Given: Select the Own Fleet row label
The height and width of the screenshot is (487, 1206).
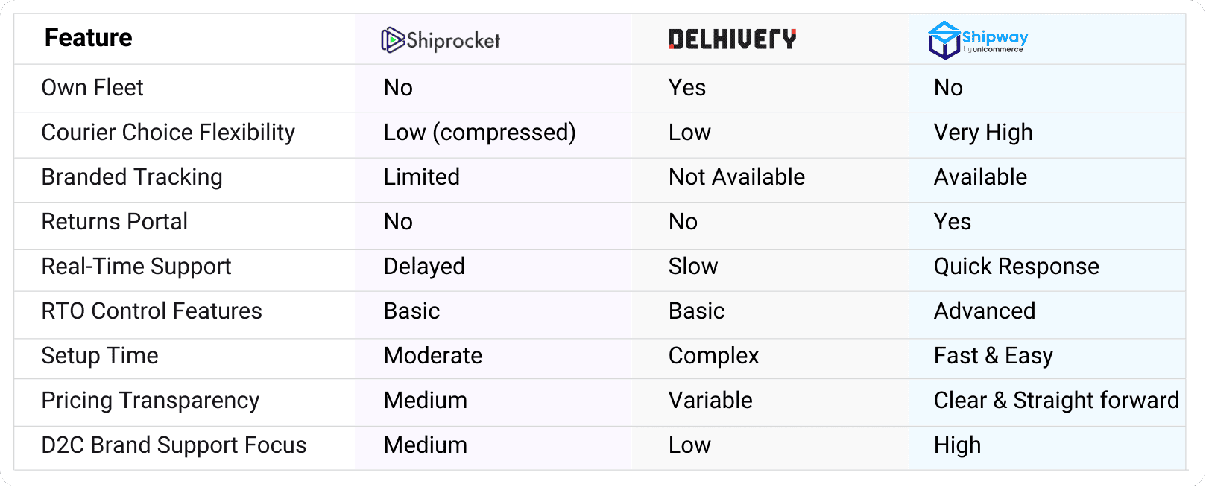Looking at the screenshot, I should pyautogui.click(x=92, y=88).
